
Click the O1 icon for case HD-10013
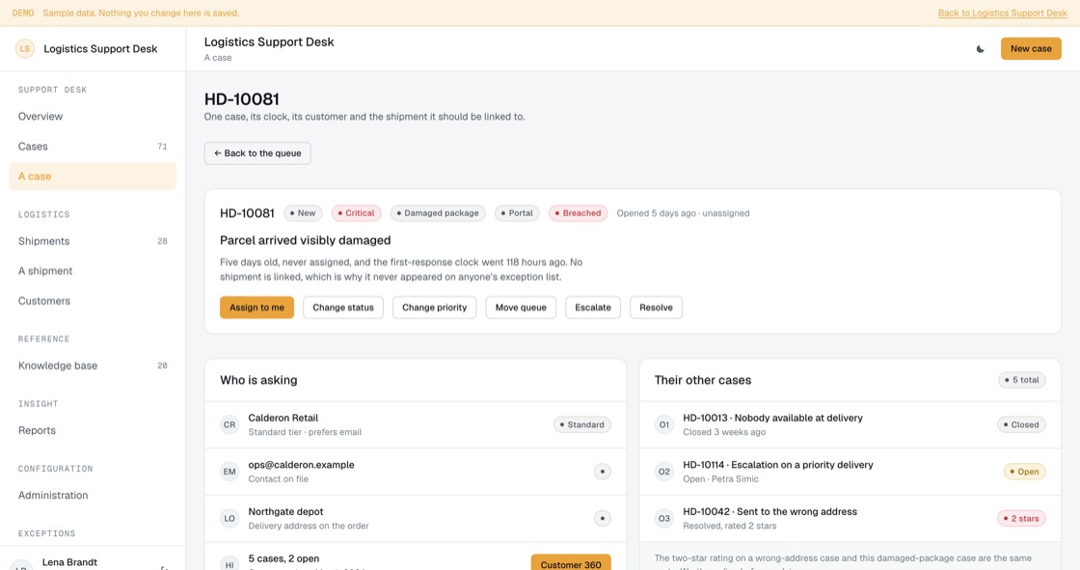664,424
